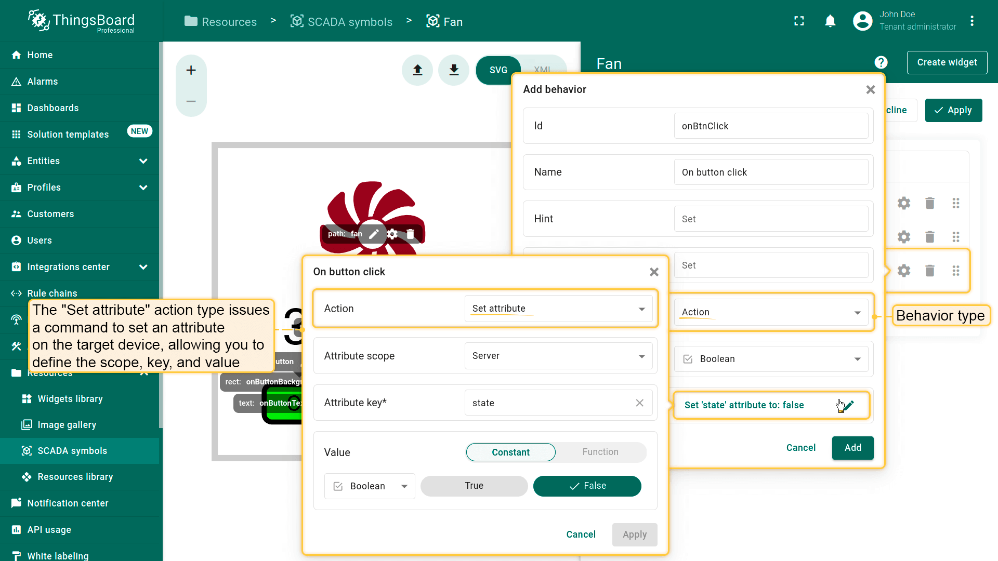Zoom in with the plus icon
This screenshot has height=561, width=998.
[x=191, y=70]
